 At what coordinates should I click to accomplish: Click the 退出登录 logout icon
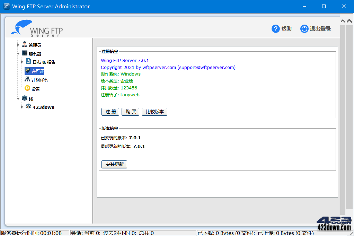tap(304, 29)
